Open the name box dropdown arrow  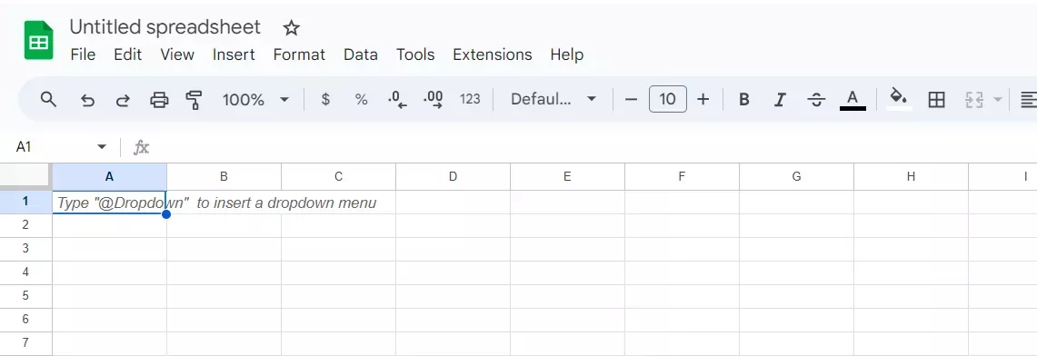102,146
